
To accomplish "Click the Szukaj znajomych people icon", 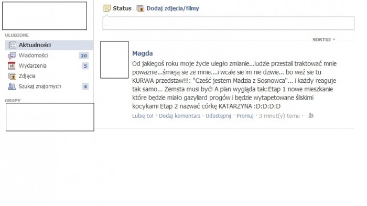I will point(12,86).
